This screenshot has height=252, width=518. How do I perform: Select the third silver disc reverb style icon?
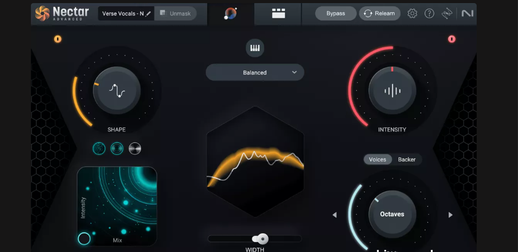(x=135, y=149)
